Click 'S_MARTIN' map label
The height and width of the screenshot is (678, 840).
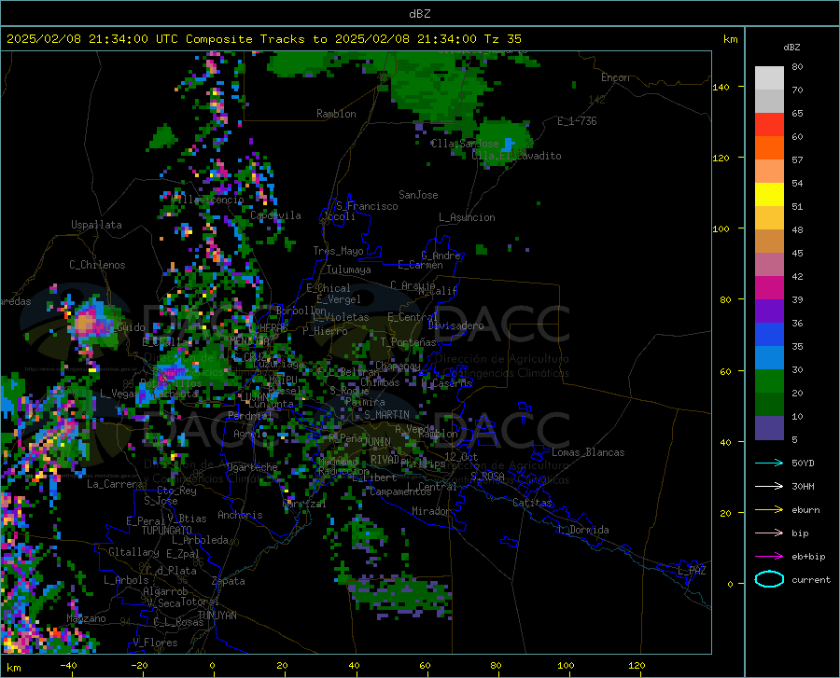[x=386, y=414]
